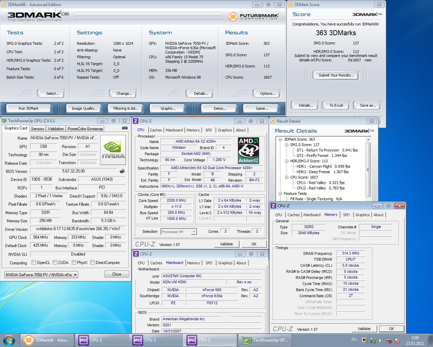Click the GPU-Z BIOS save chip icon
Screen dimensions: 433x347
[x=122, y=171]
